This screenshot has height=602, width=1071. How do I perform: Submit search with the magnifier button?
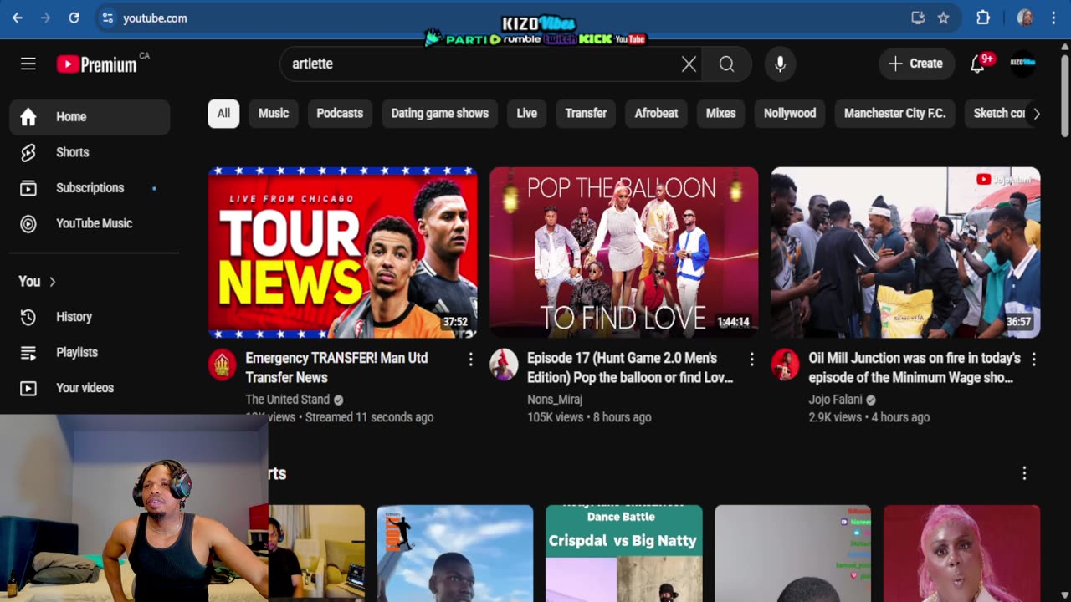pyautogui.click(x=726, y=64)
